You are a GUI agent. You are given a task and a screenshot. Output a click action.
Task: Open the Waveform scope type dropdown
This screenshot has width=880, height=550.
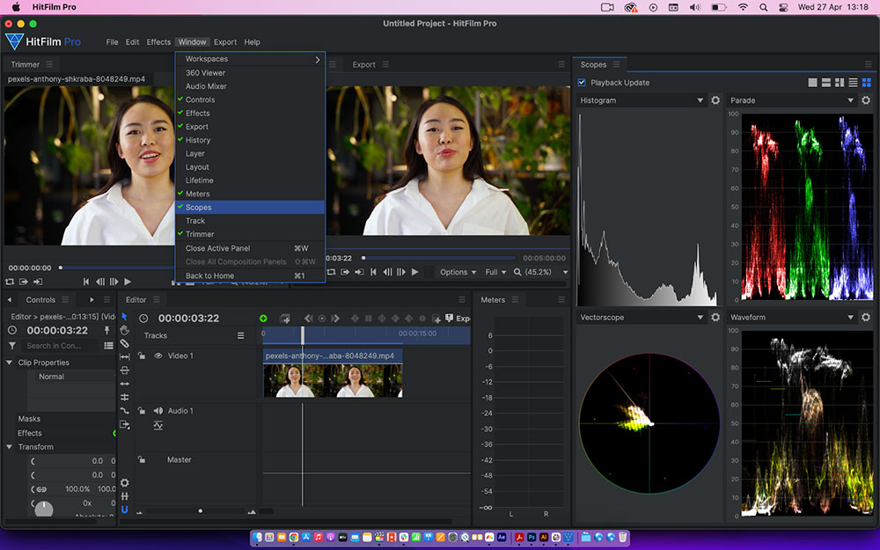coord(792,317)
